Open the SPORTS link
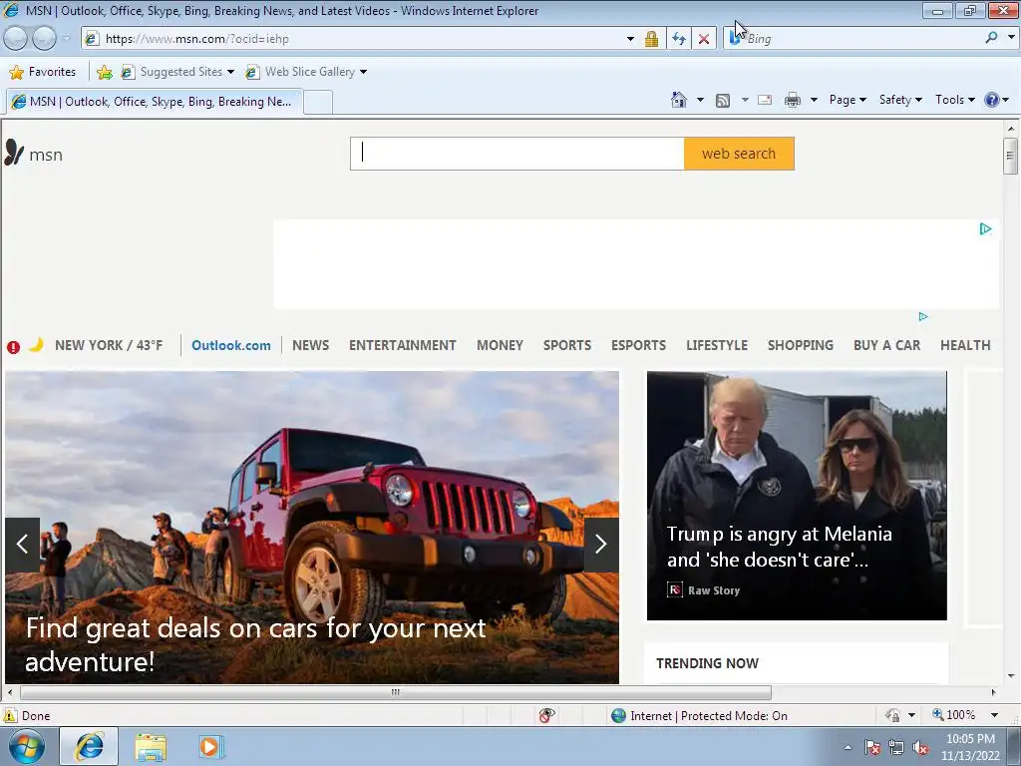This screenshot has width=1021, height=766. point(567,345)
